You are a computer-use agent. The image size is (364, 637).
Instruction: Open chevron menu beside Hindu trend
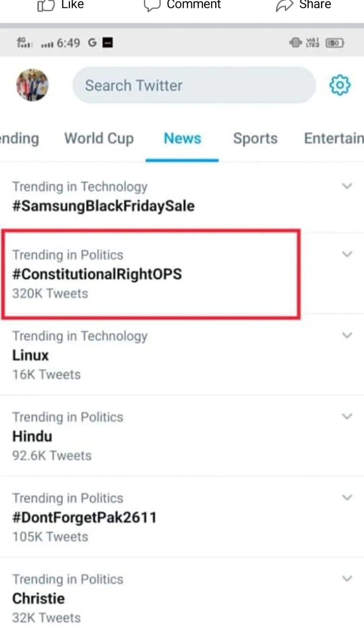(347, 416)
